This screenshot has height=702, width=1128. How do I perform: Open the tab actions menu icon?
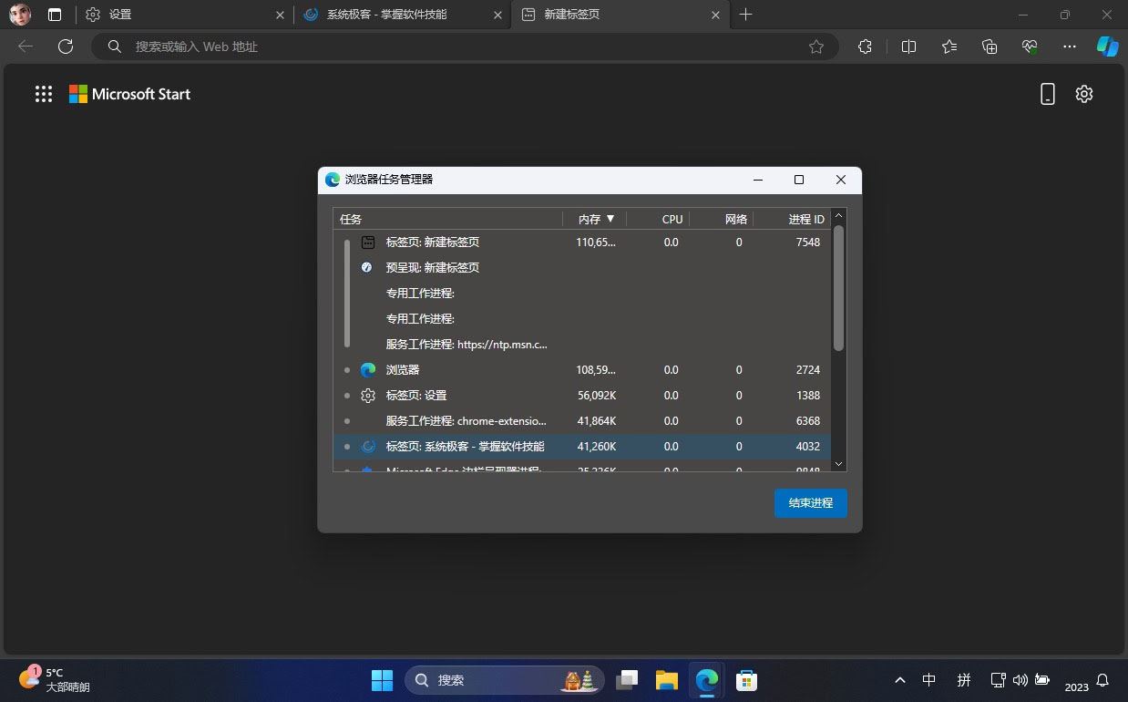click(56, 15)
